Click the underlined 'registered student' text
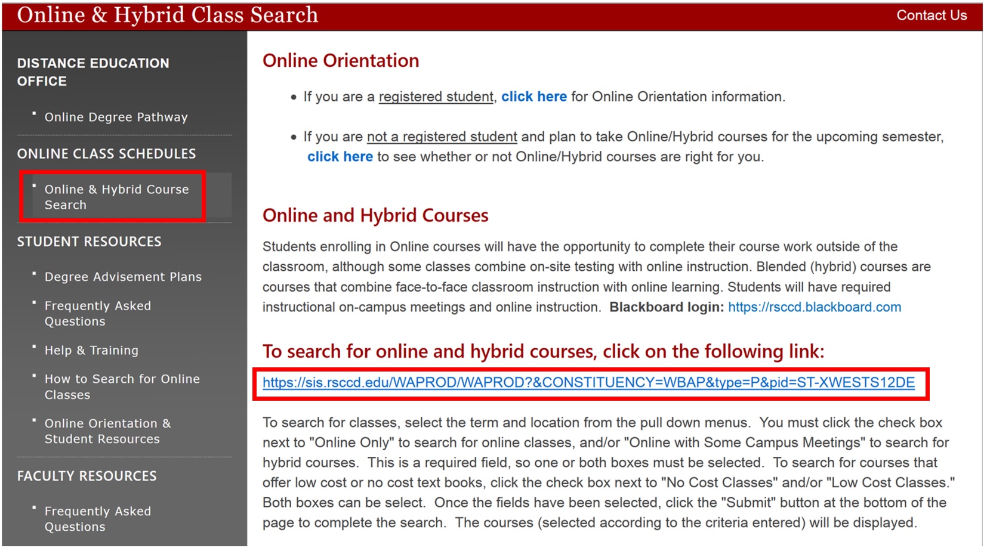 (436, 97)
